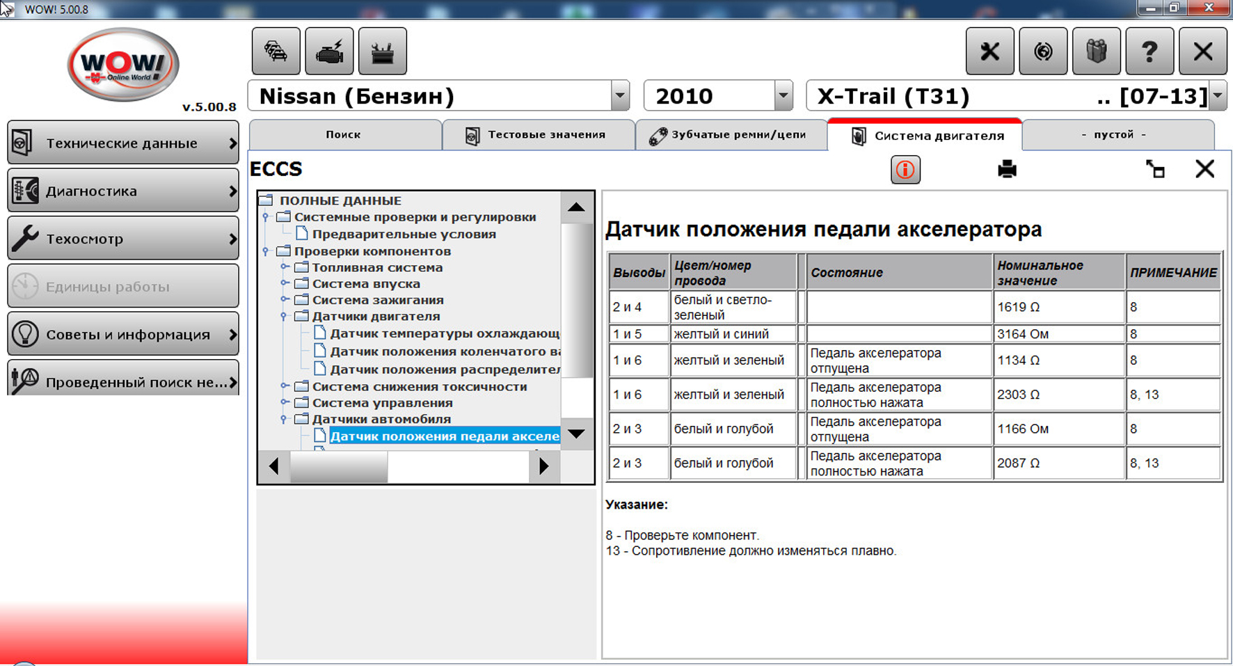Click the battery icon toolbar button

click(382, 51)
